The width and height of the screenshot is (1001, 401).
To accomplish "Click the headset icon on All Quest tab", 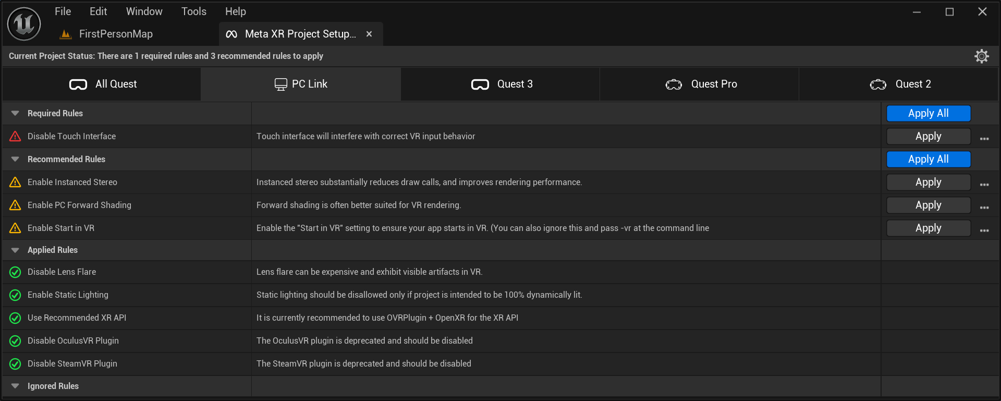I will (x=78, y=84).
